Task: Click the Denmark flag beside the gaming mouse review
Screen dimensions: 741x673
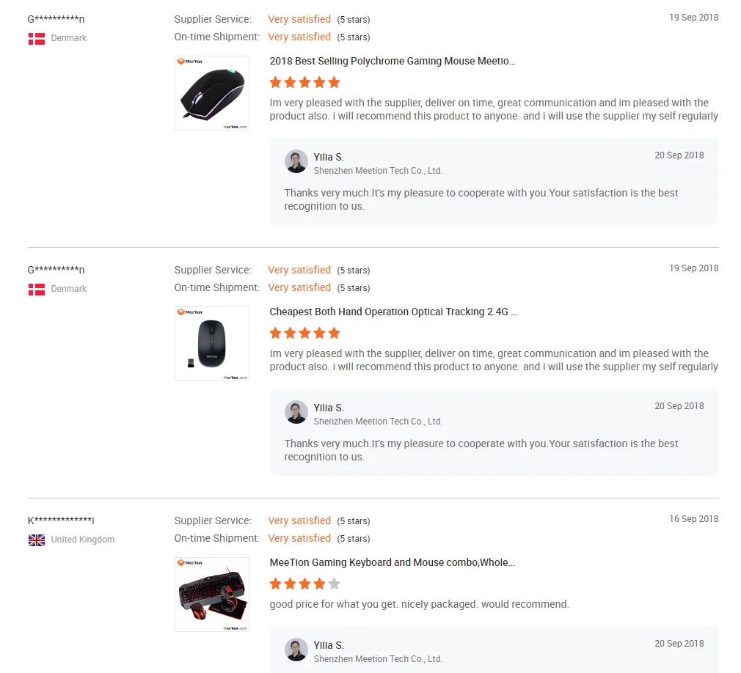Action: 37,38
